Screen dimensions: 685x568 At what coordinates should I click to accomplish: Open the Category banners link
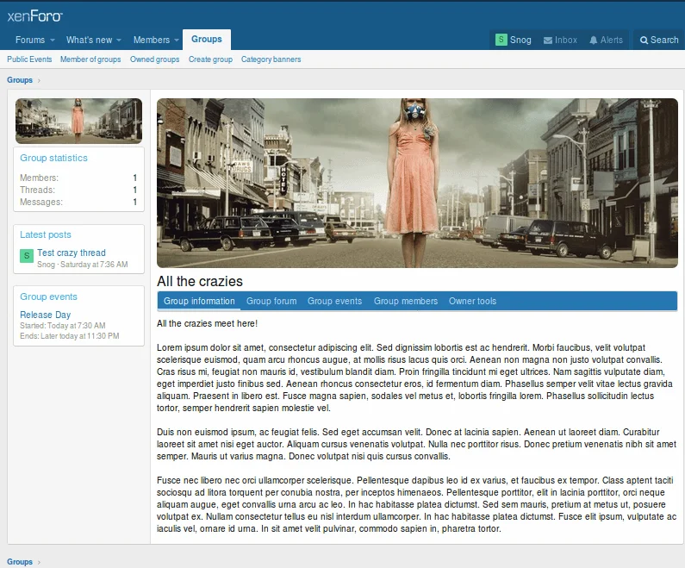click(271, 59)
